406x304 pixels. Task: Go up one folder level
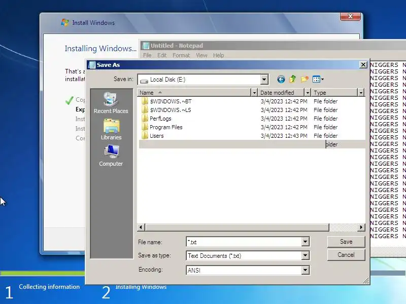pos(293,79)
